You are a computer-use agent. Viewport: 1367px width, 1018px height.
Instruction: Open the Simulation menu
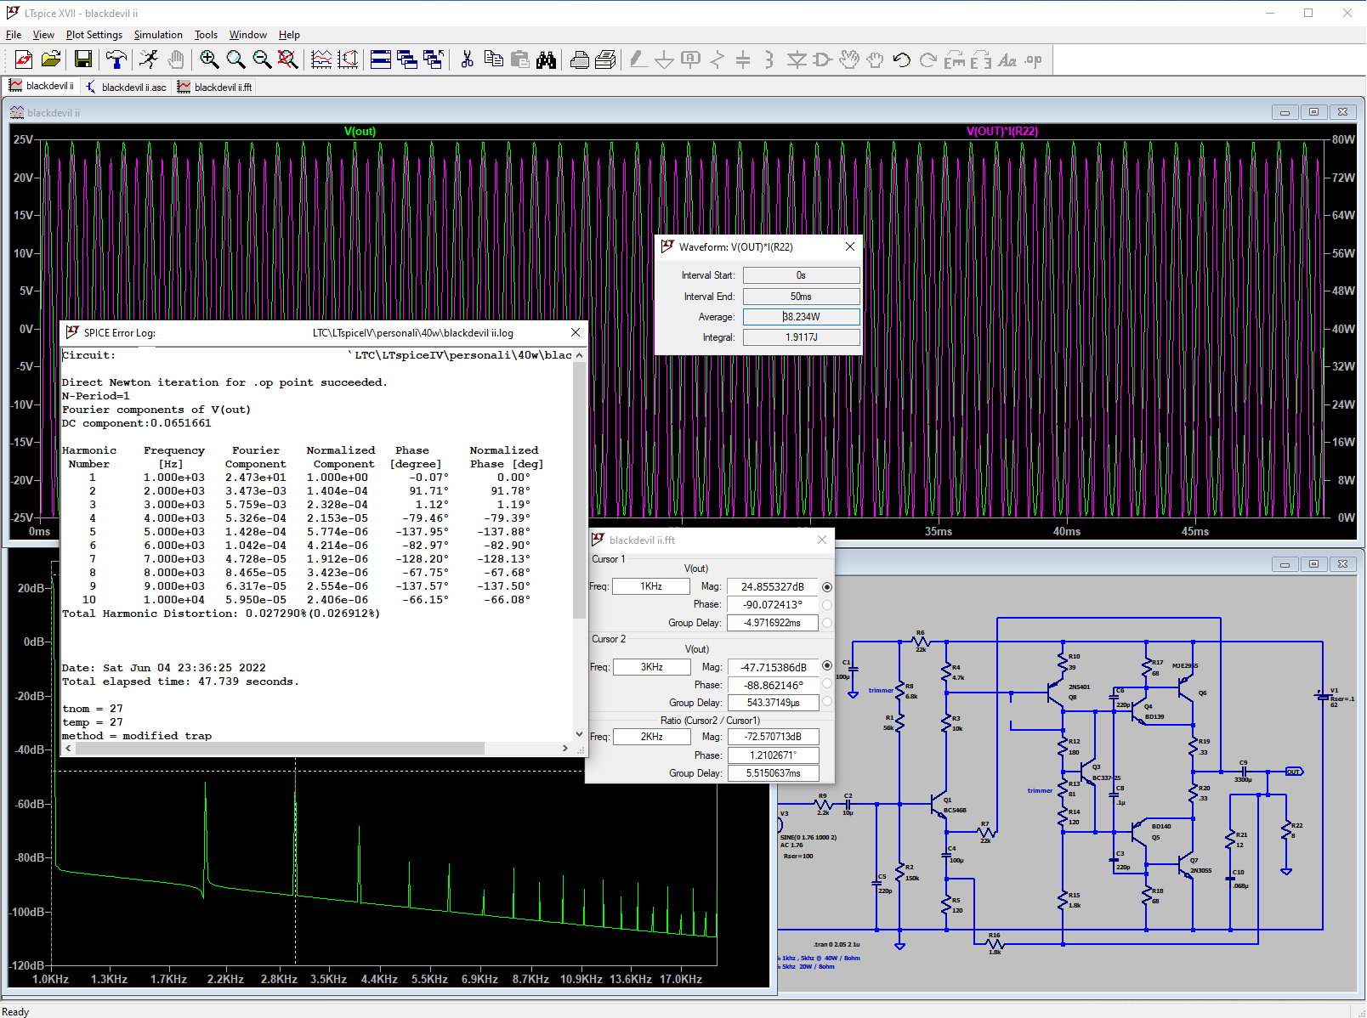point(158,35)
